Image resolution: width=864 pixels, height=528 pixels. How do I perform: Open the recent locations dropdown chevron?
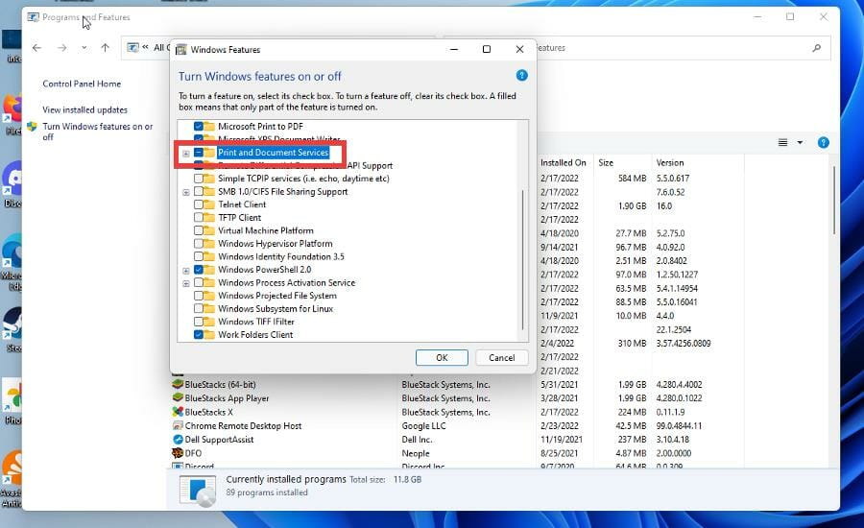[84, 48]
